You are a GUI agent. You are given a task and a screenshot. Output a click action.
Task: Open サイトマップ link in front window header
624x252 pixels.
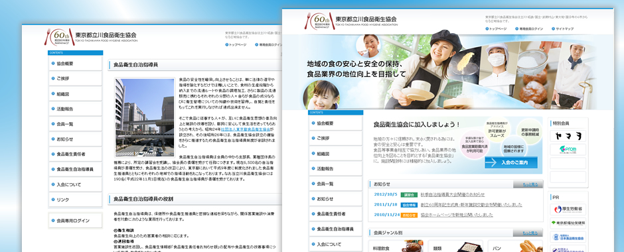(x=562, y=29)
